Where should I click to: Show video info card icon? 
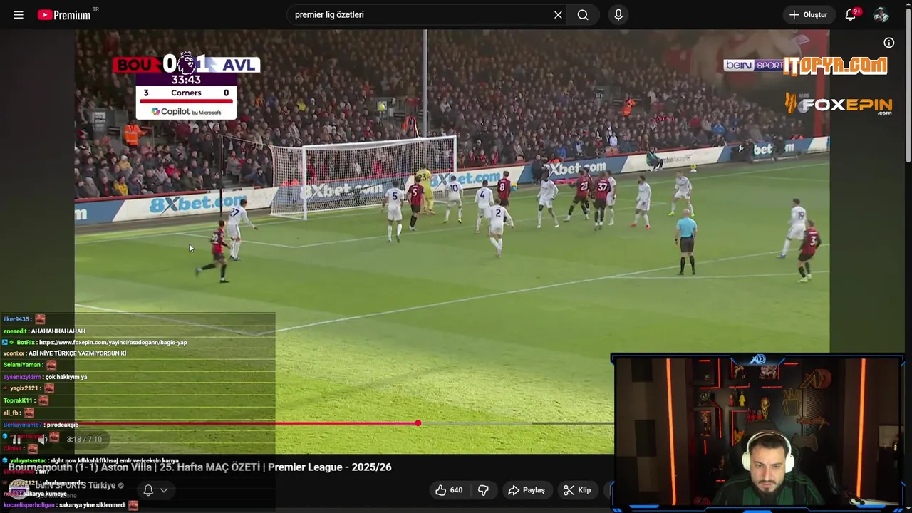pos(888,43)
